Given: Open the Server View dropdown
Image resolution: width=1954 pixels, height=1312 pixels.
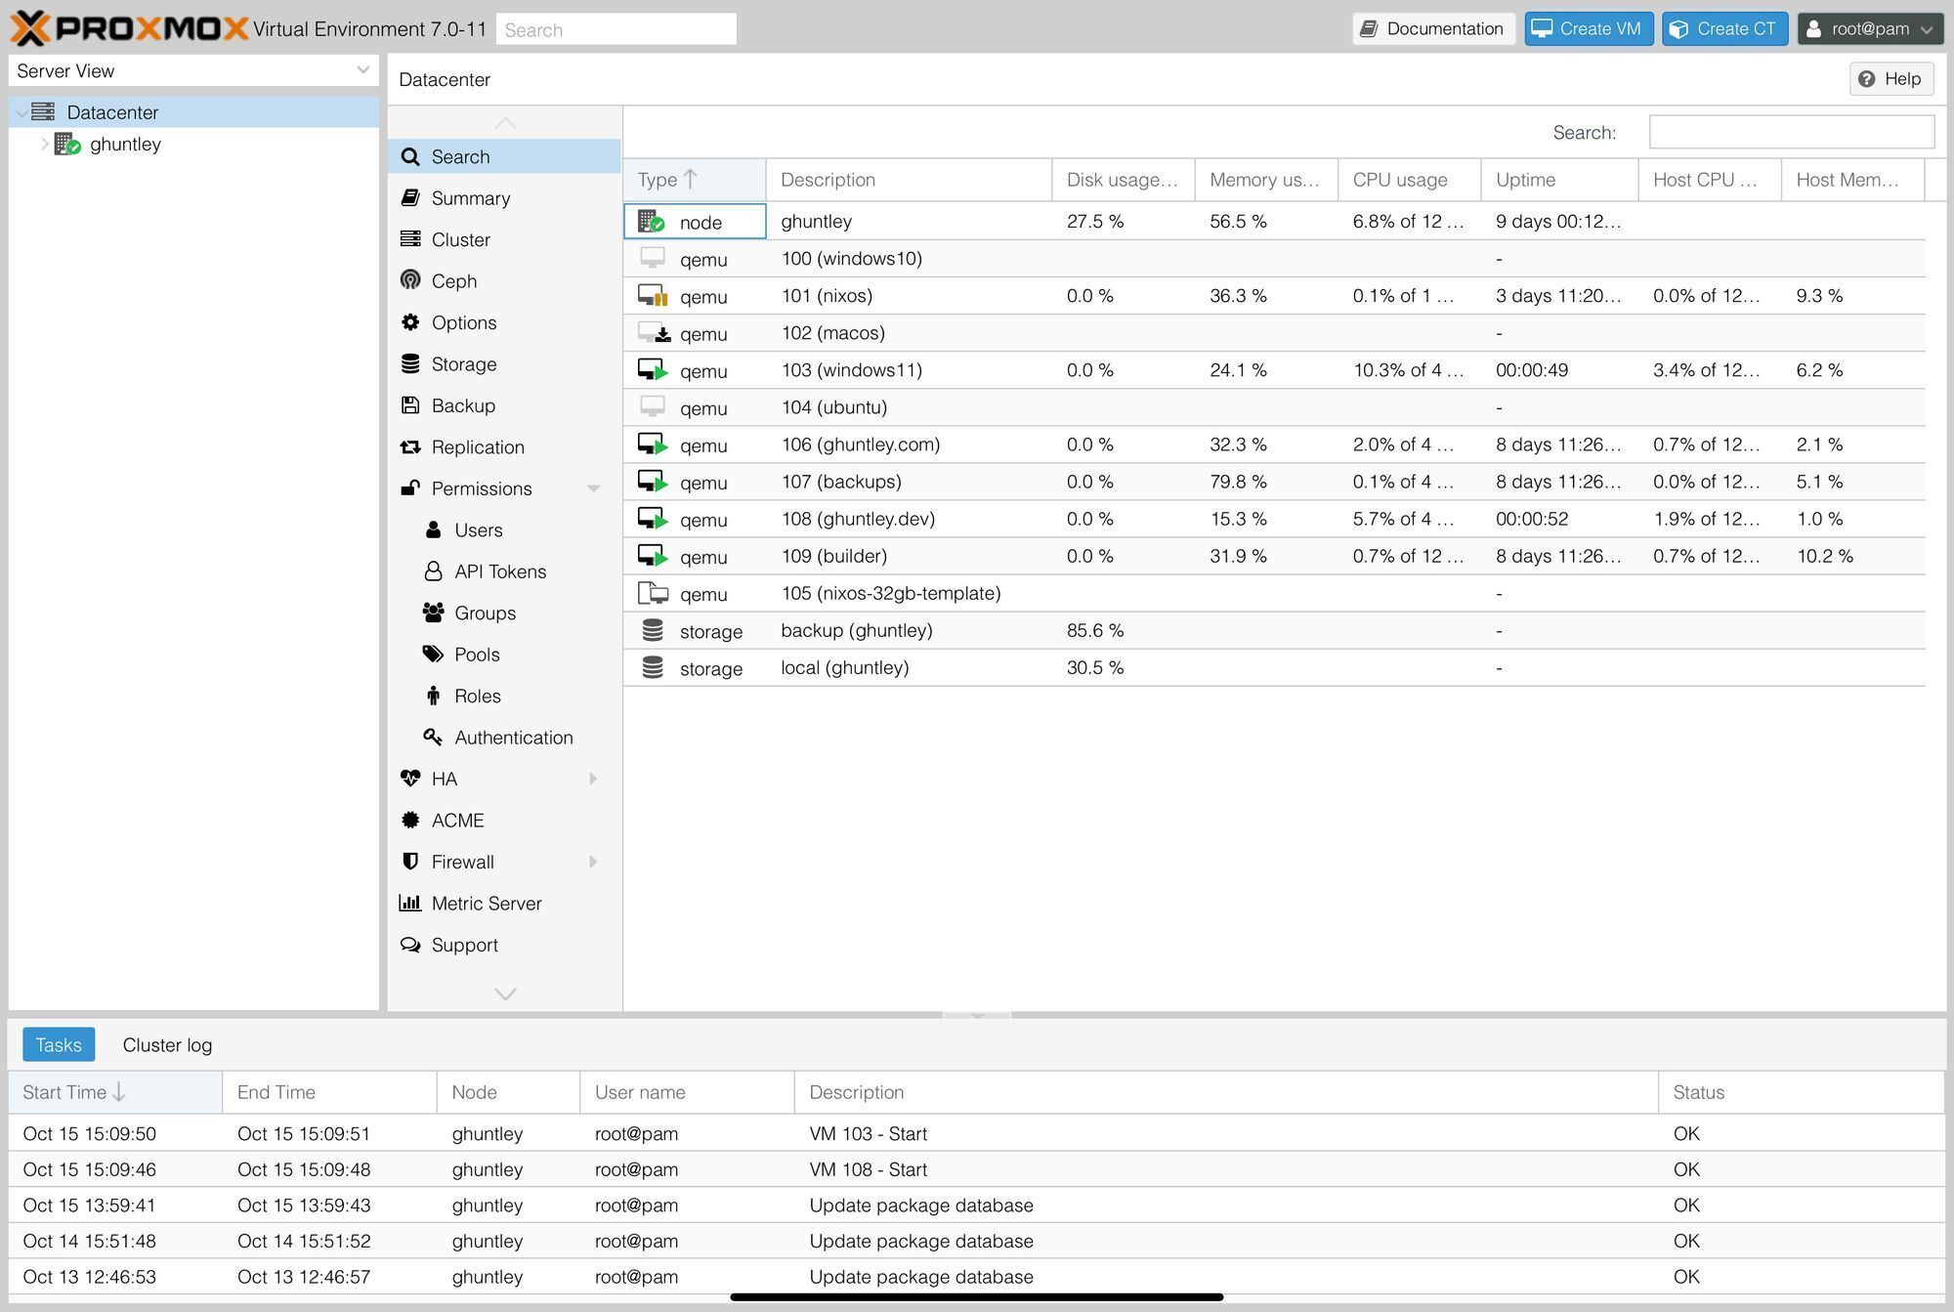Looking at the screenshot, I should 362,70.
